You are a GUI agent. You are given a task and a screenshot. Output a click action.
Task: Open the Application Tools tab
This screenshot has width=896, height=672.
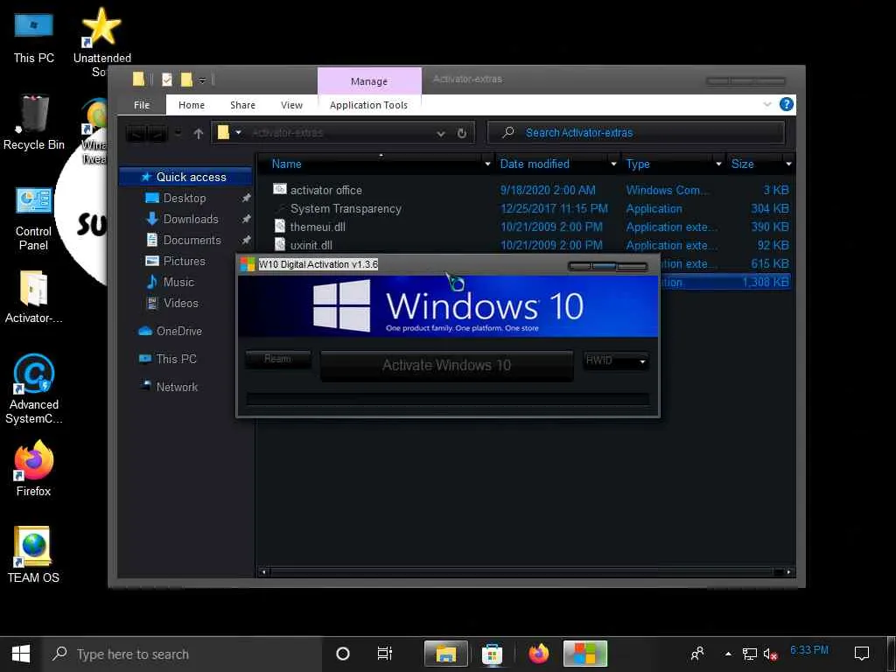(368, 105)
